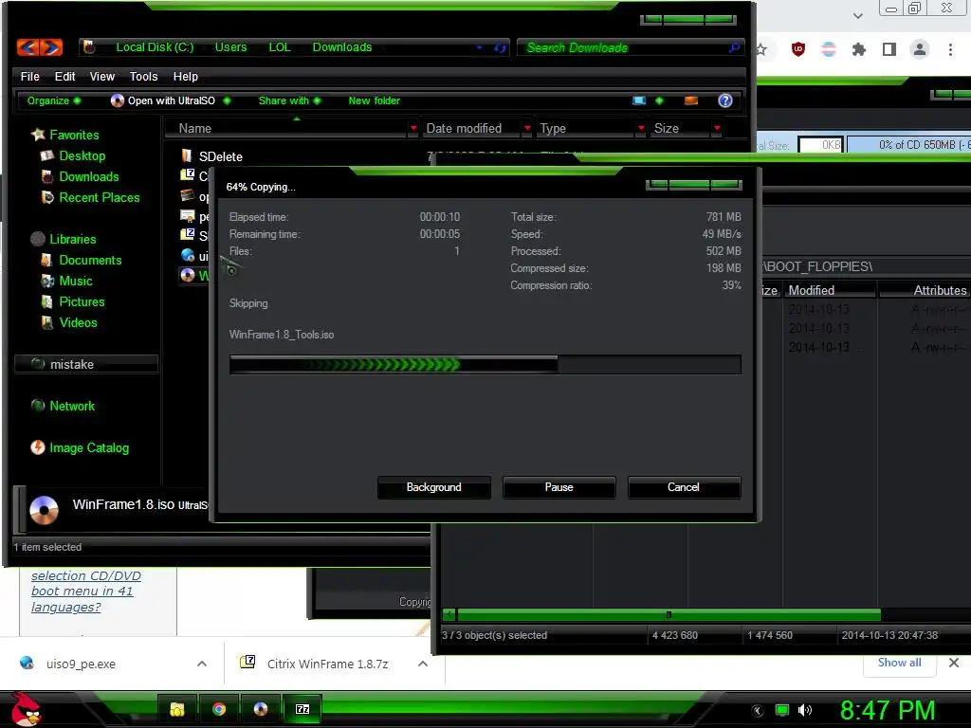The image size is (971, 728).
Task: Expand the Open with UltraISO dropdown arrow
Action: point(228,100)
